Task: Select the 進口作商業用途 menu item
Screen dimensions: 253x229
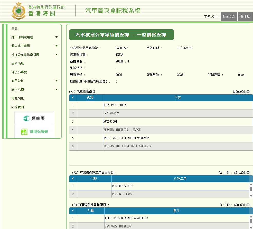Action: click(x=22, y=37)
